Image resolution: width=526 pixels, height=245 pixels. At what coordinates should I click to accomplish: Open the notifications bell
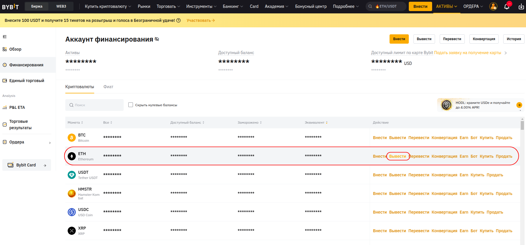pos(507,6)
